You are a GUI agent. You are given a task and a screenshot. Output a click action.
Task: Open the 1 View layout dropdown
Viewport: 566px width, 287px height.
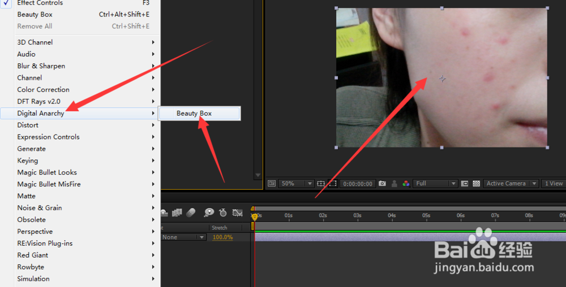[x=554, y=183]
